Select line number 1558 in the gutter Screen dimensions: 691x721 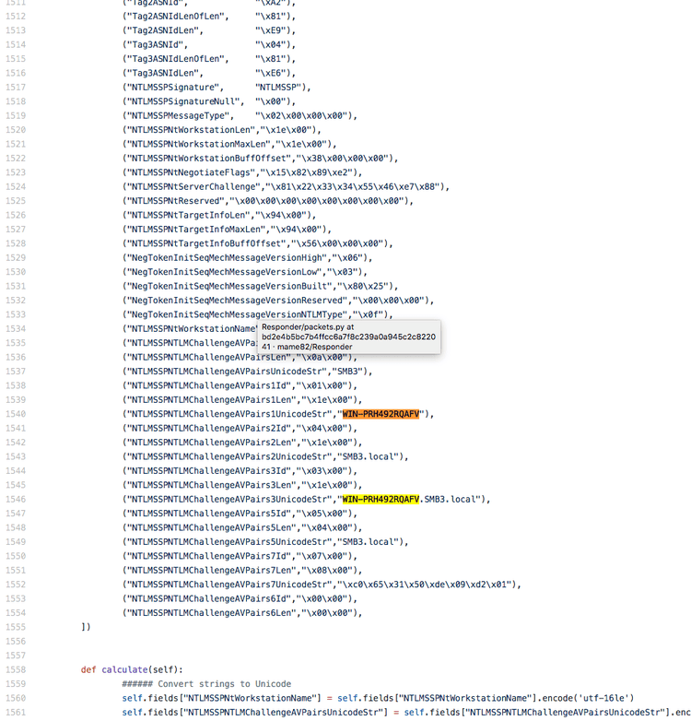(15, 669)
